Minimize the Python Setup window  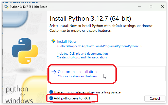(x=140, y=7)
